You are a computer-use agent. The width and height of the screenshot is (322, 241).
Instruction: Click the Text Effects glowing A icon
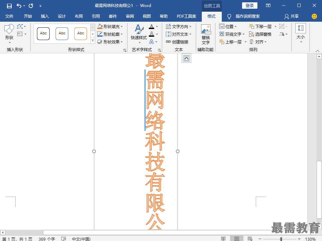(152, 42)
